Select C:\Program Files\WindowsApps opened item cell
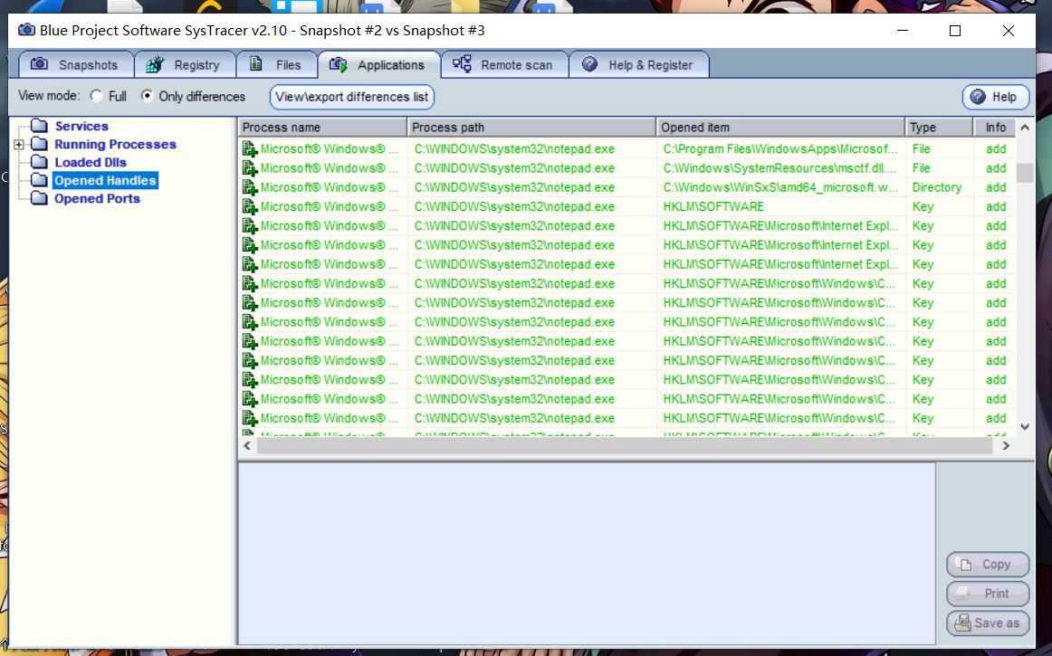This screenshot has height=656, width=1052. click(781, 149)
